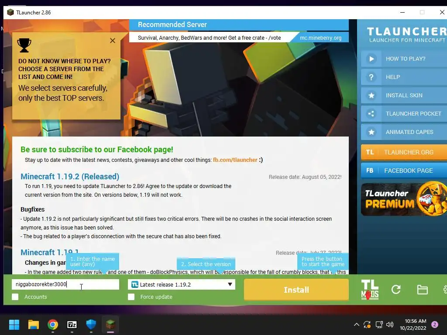Image resolution: width=447 pixels, height=335 pixels.
Task: Click the network tray icon
Action: click(x=379, y=325)
